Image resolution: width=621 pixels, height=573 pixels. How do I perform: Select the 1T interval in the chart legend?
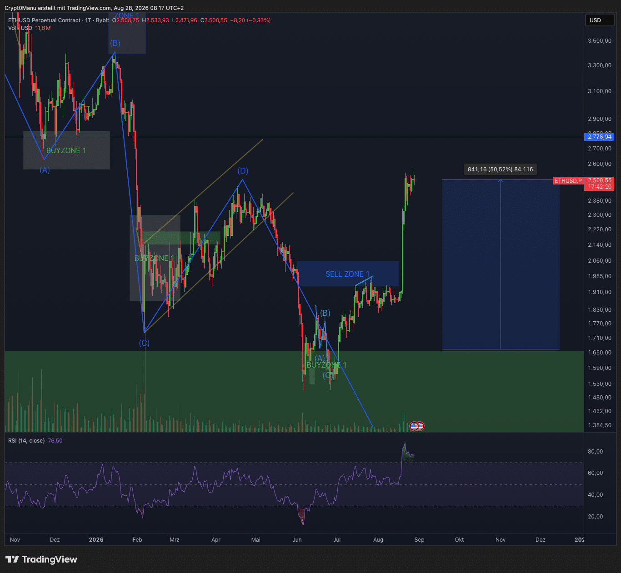coord(88,20)
